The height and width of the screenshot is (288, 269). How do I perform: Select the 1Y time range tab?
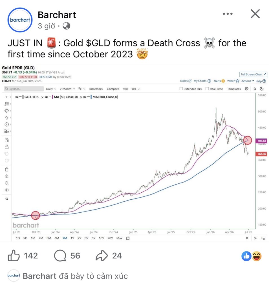pyautogui.click(x=72, y=238)
